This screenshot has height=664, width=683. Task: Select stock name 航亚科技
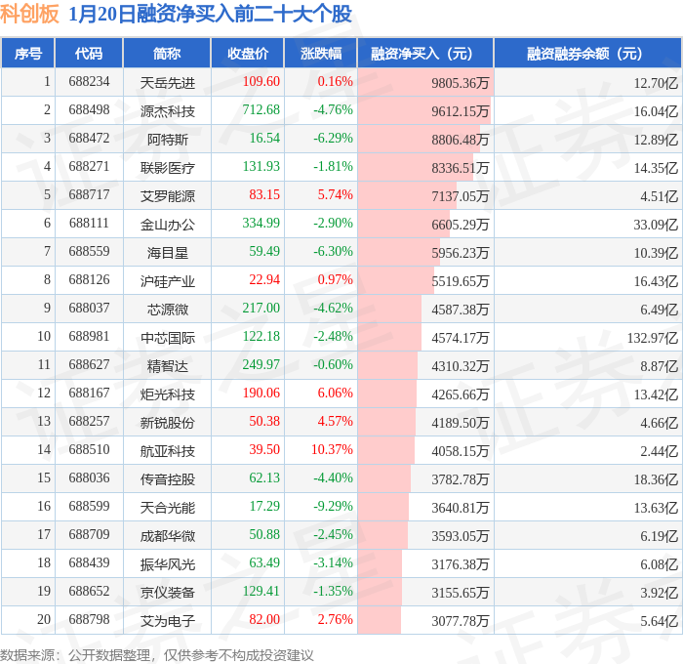[x=167, y=451]
